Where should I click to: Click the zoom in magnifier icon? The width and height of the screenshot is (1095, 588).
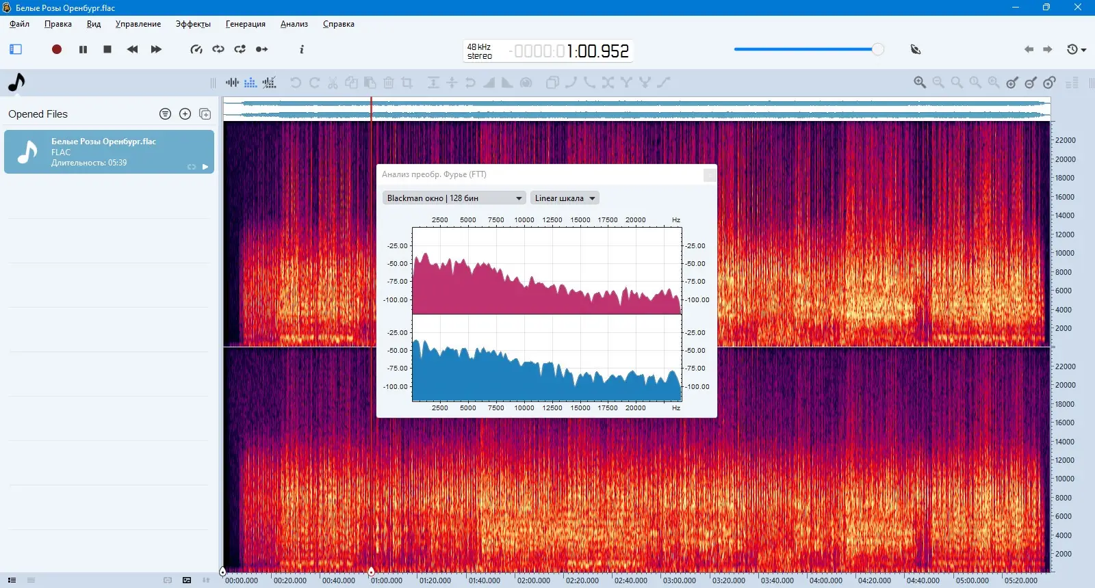coord(920,83)
